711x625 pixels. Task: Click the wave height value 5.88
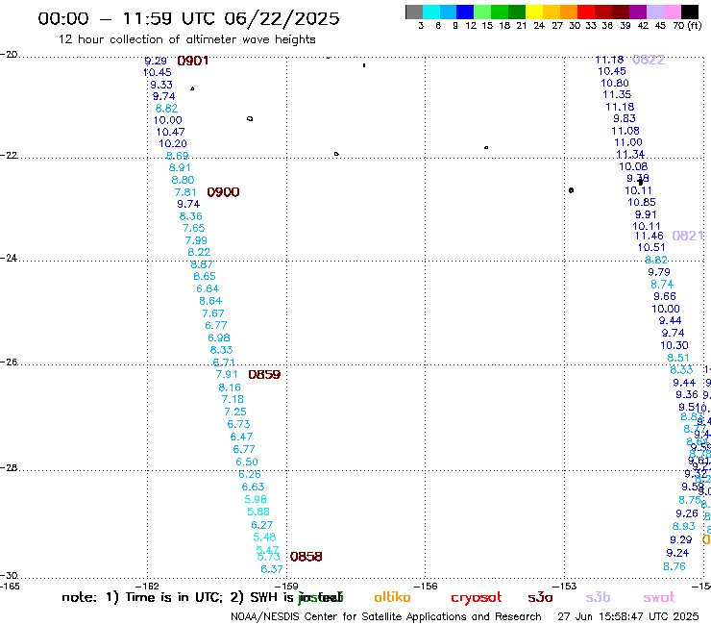pyautogui.click(x=258, y=512)
